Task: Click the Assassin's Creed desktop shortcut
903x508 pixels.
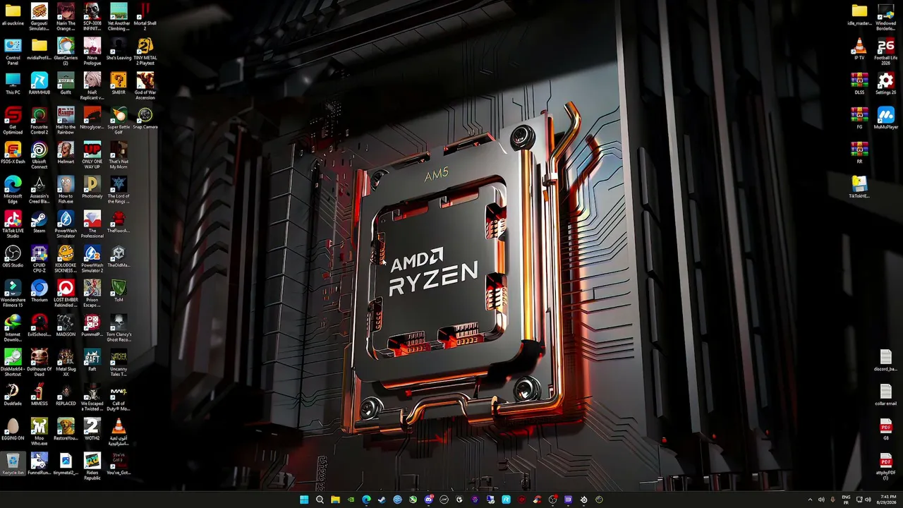Action: pos(40,189)
